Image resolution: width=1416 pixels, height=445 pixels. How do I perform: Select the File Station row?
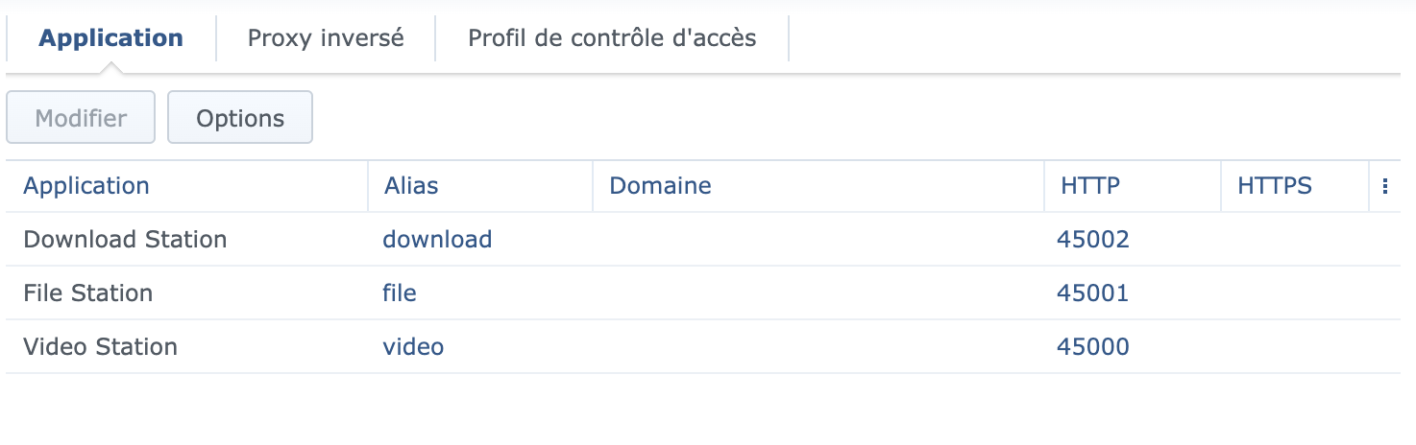(x=88, y=293)
